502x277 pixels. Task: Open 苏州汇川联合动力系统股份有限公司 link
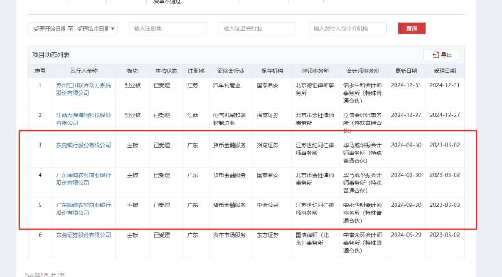click(83, 89)
